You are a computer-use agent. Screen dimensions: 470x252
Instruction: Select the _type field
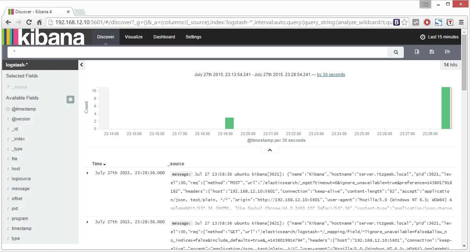[17, 149]
